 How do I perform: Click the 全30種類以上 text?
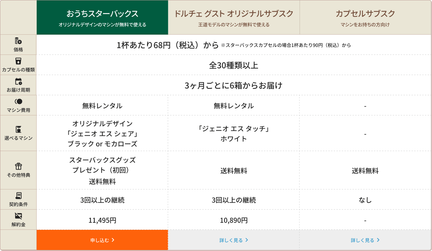pyautogui.click(x=234, y=65)
